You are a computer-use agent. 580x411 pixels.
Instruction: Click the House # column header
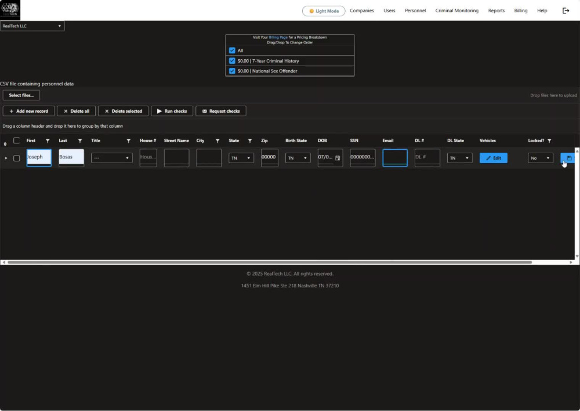[x=147, y=140]
